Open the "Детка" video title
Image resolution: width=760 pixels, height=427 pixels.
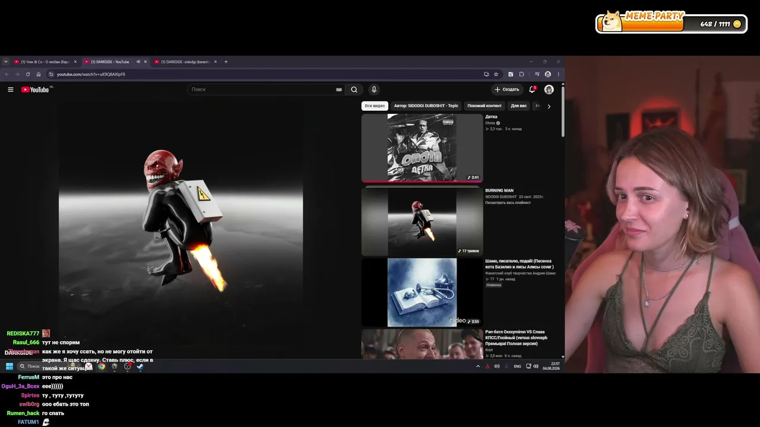(x=491, y=117)
